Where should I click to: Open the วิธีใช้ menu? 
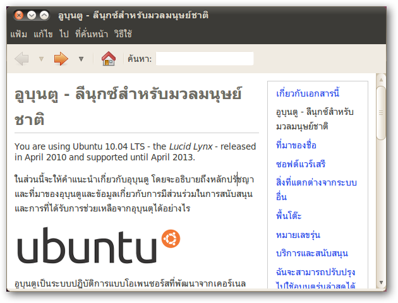(123, 33)
